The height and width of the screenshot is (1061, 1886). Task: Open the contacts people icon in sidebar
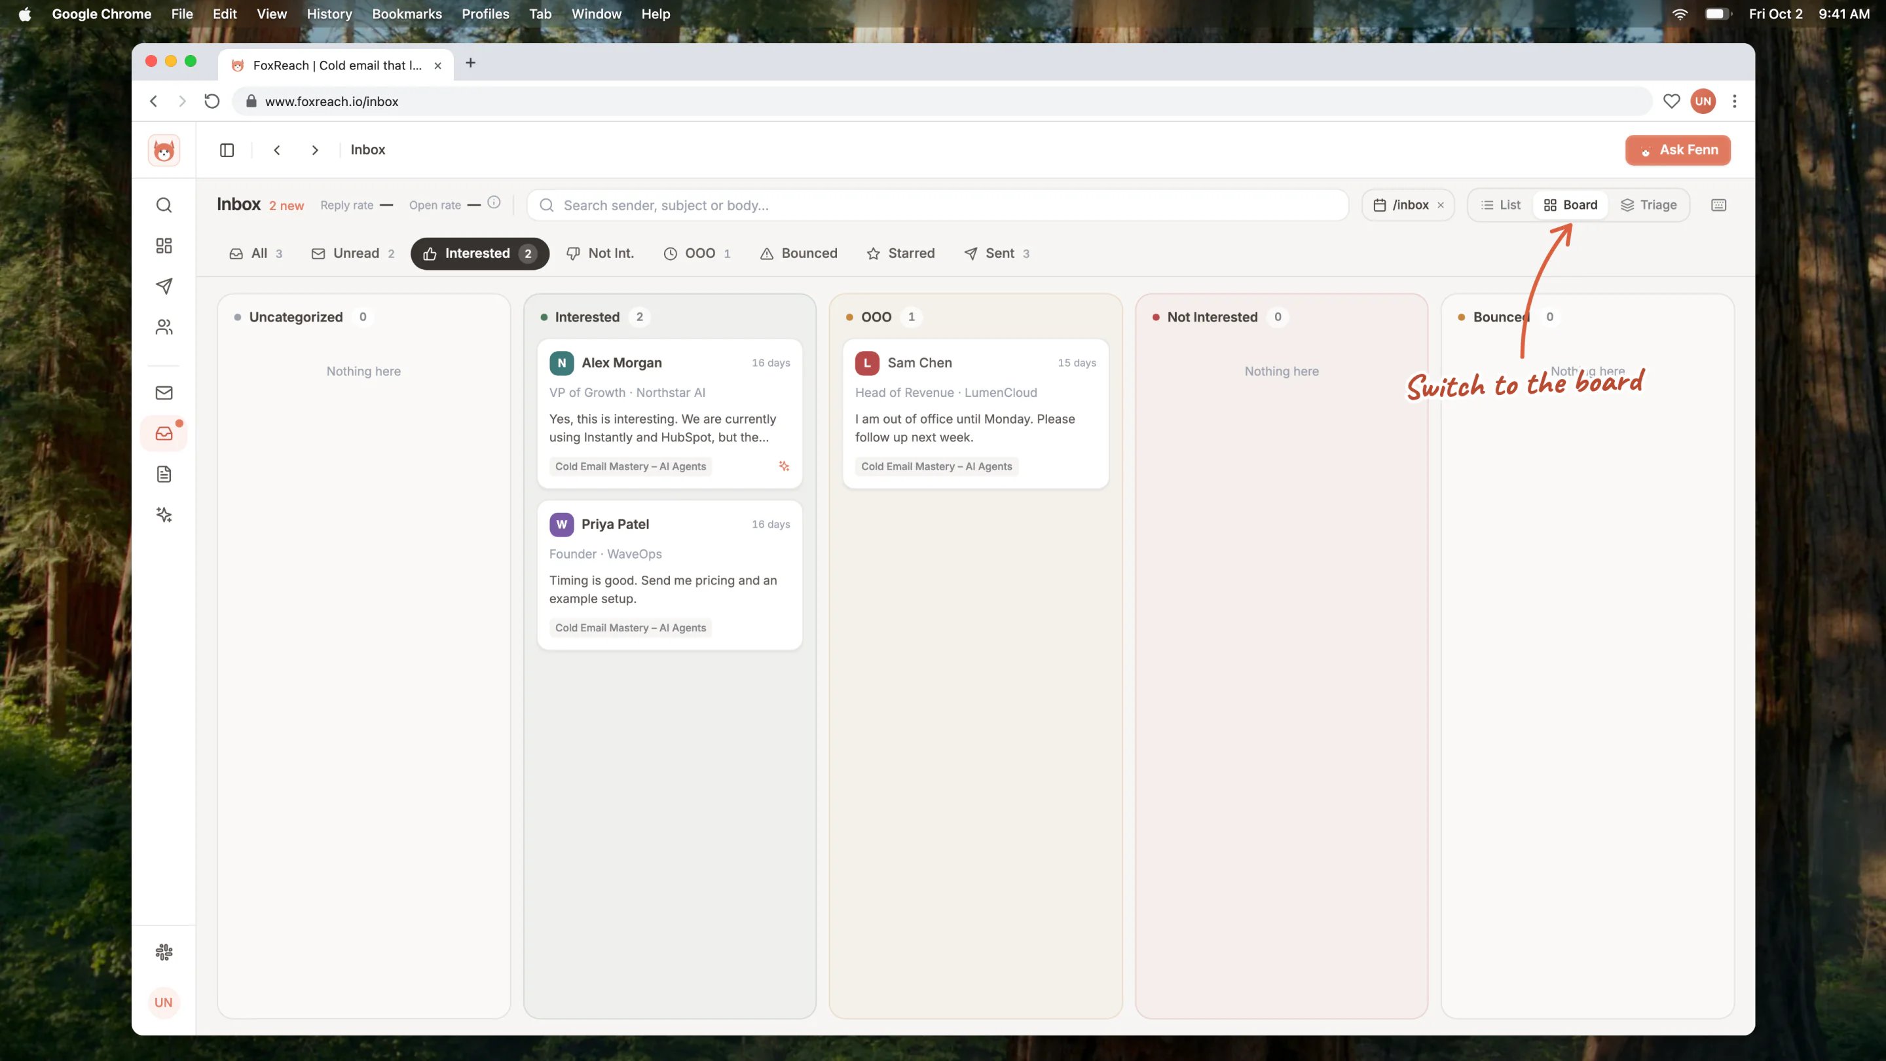[164, 327]
